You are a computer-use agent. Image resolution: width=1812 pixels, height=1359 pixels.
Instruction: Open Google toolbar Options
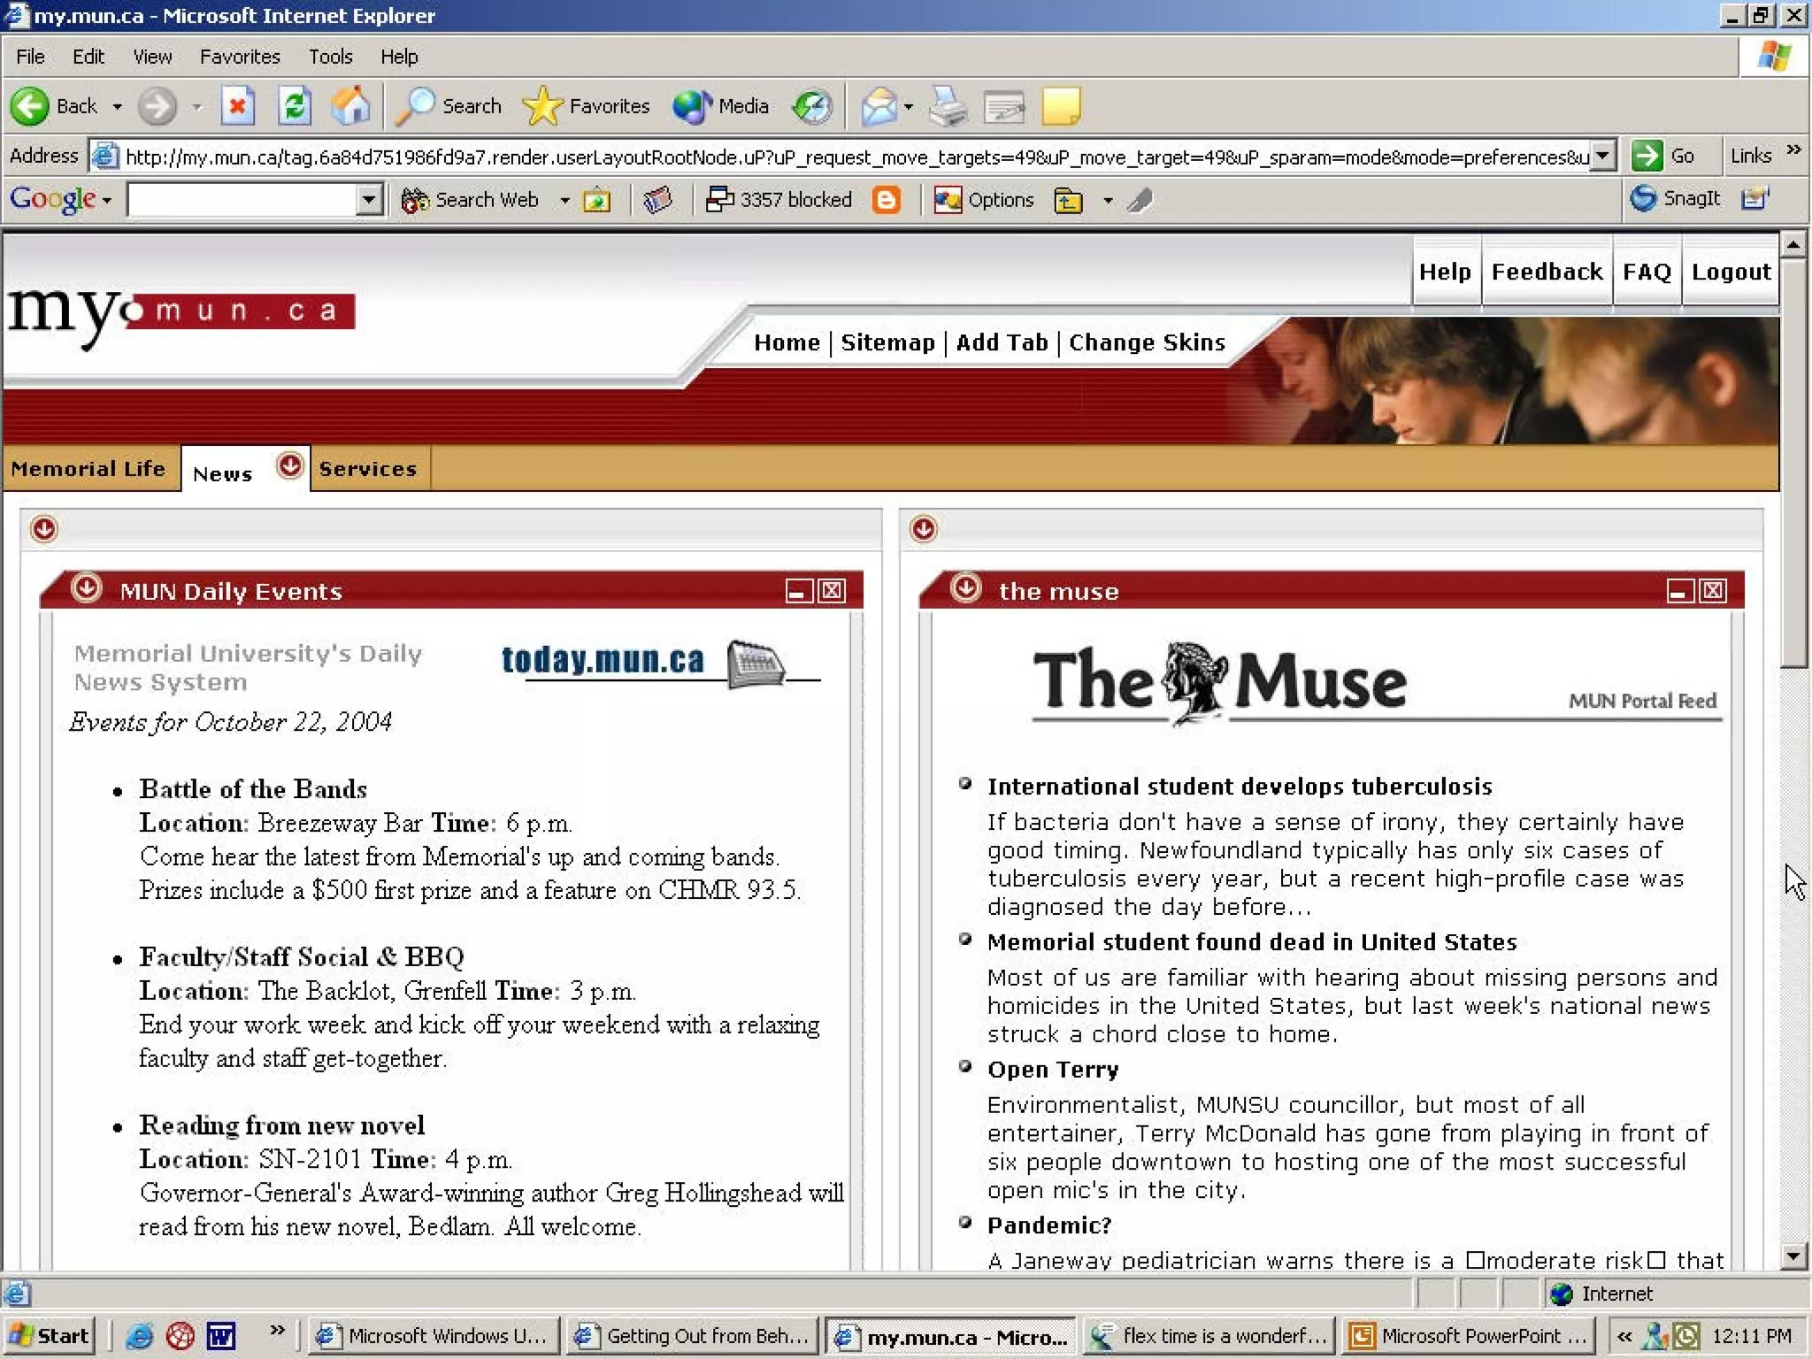pyautogui.click(x=984, y=200)
